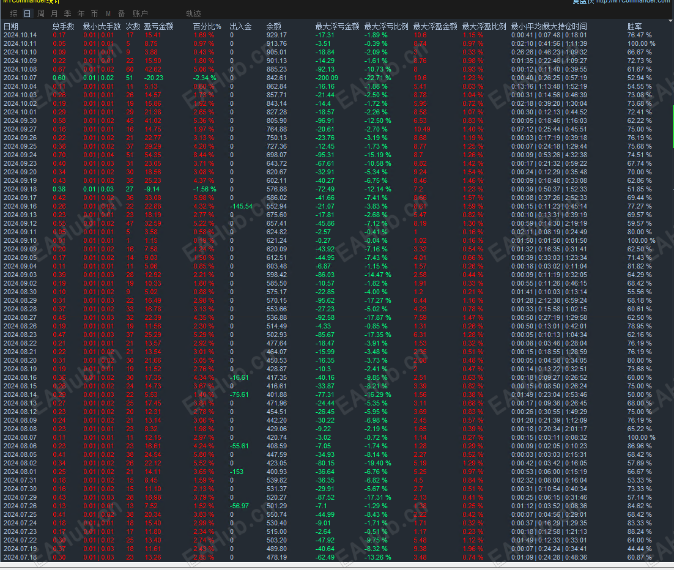Click the 44.44 % win rate

(x=639, y=549)
